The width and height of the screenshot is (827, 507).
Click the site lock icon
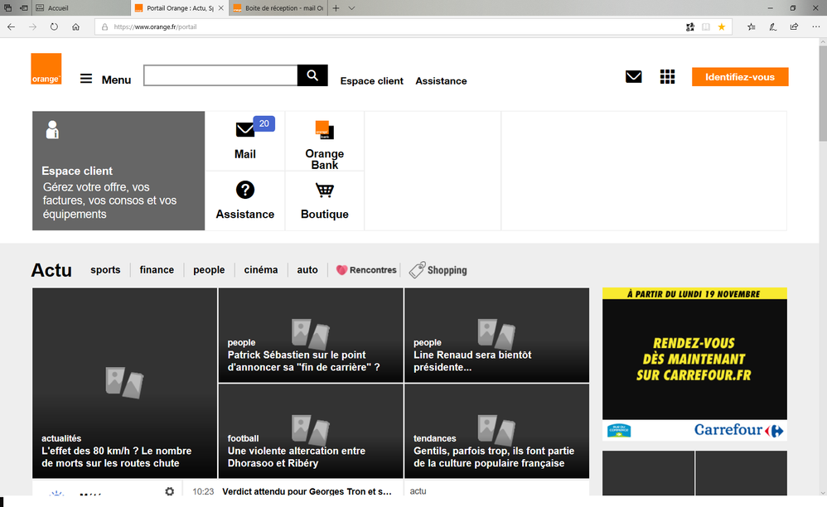(104, 27)
